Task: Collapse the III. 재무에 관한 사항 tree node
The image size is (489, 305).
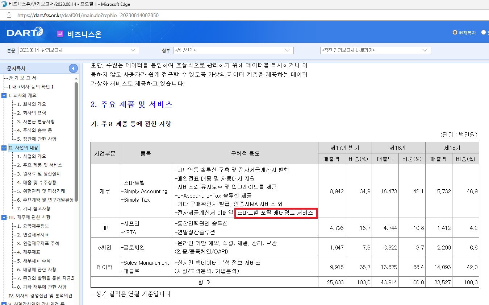Action: (x=4, y=217)
